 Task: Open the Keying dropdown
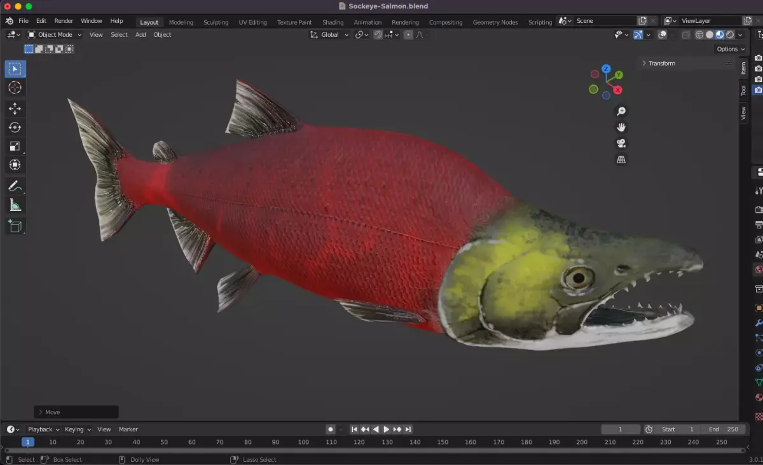(78, 429)
